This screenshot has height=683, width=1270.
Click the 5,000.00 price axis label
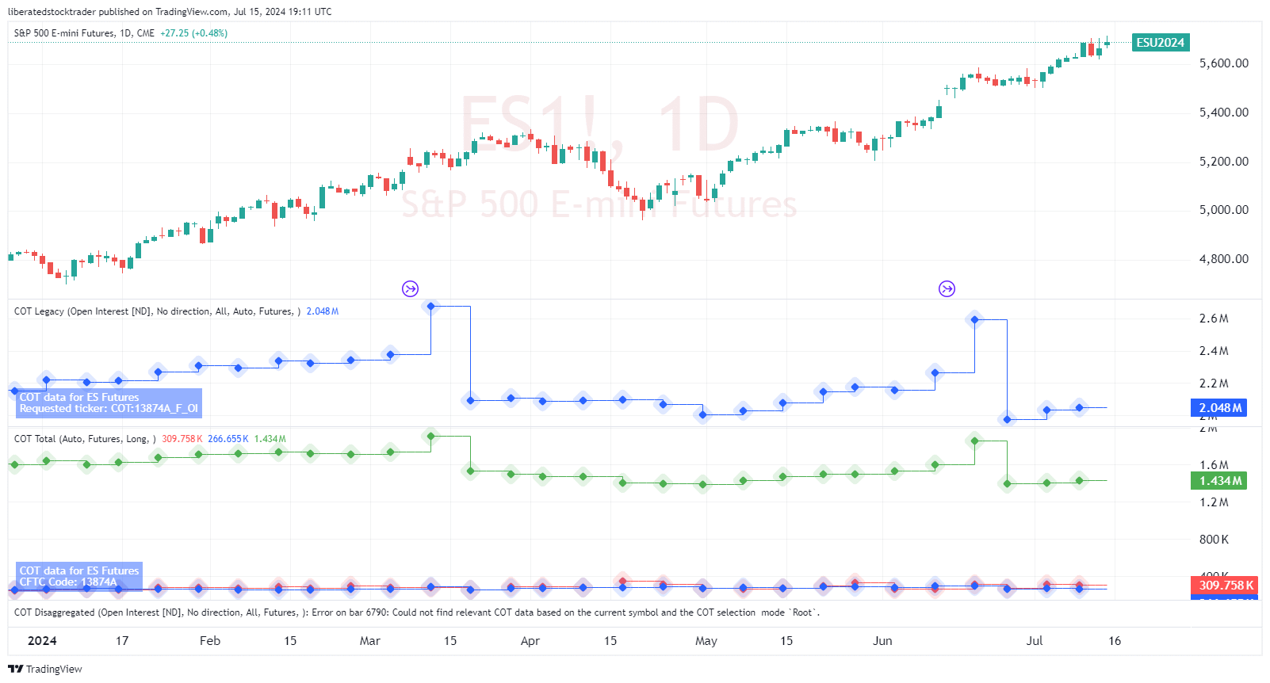[1223, 210]
